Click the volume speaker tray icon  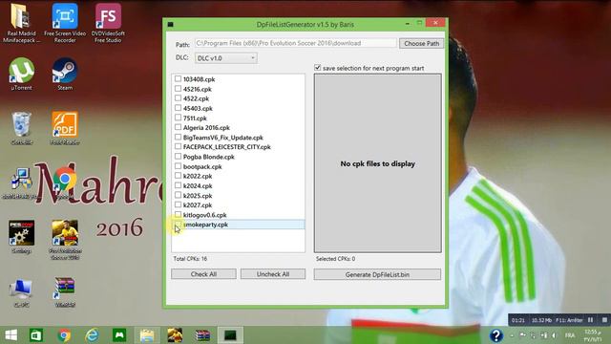(554, 335)
